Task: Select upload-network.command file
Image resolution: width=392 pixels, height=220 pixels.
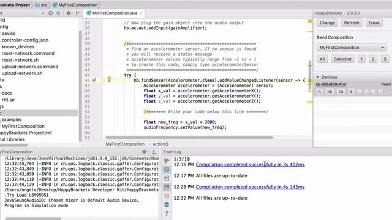Action: pos(30,67)
